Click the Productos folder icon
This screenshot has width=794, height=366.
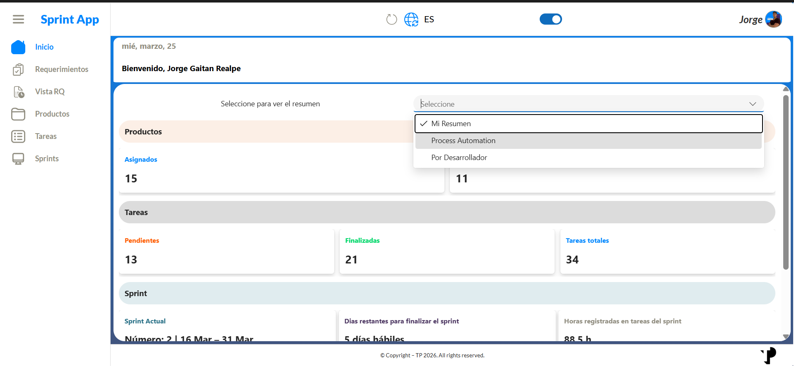tap(18, 114)
